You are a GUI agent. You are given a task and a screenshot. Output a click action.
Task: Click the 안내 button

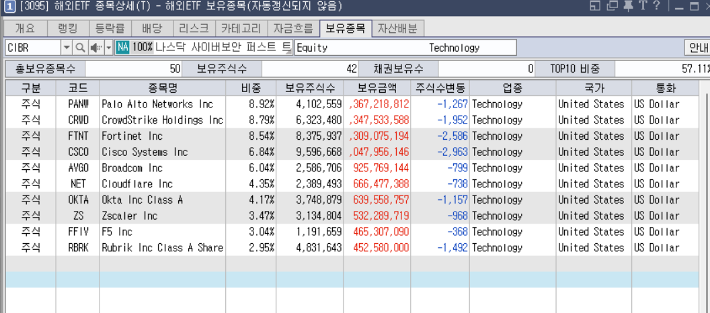(x=697, y=48)
